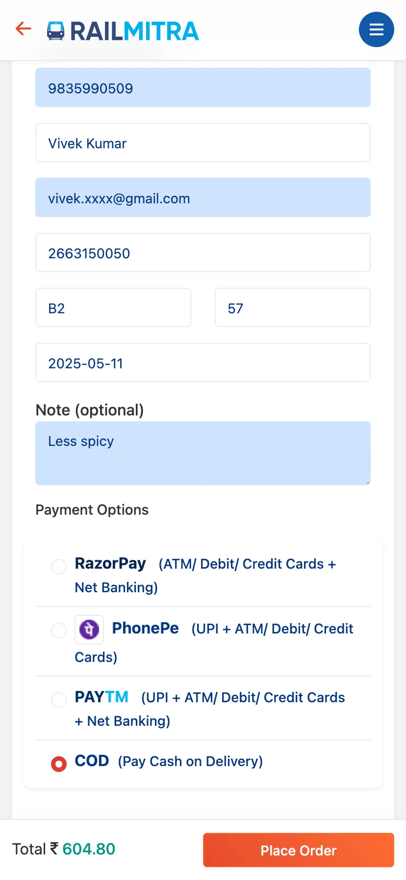Click the seat number field 57
The width and height of the screenshot is (406, 880).
click(x=293, y=307)
